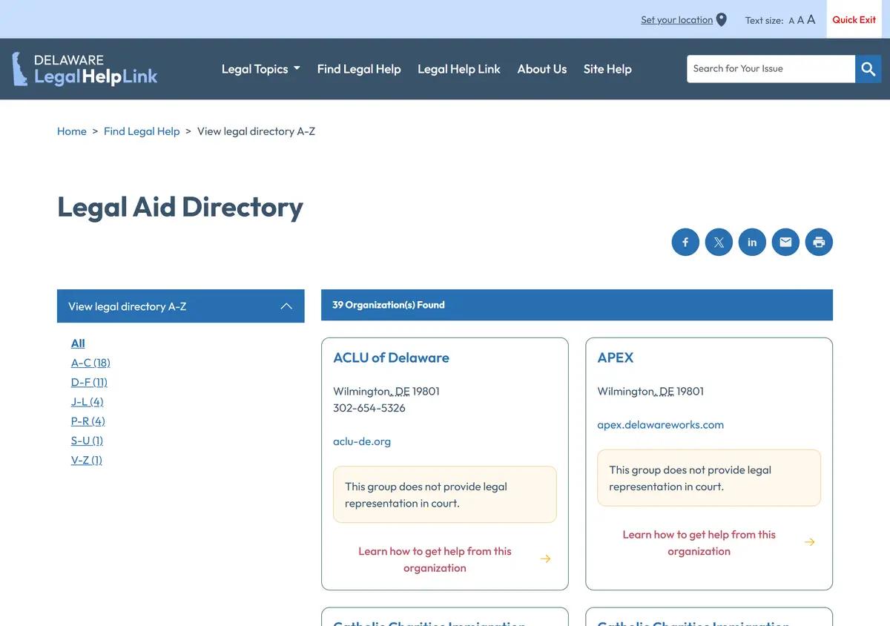The height and width of the screenshot is (626, 890).
Task: Click the Delaware Legal Help Link logo
Action: pos(85,69)
